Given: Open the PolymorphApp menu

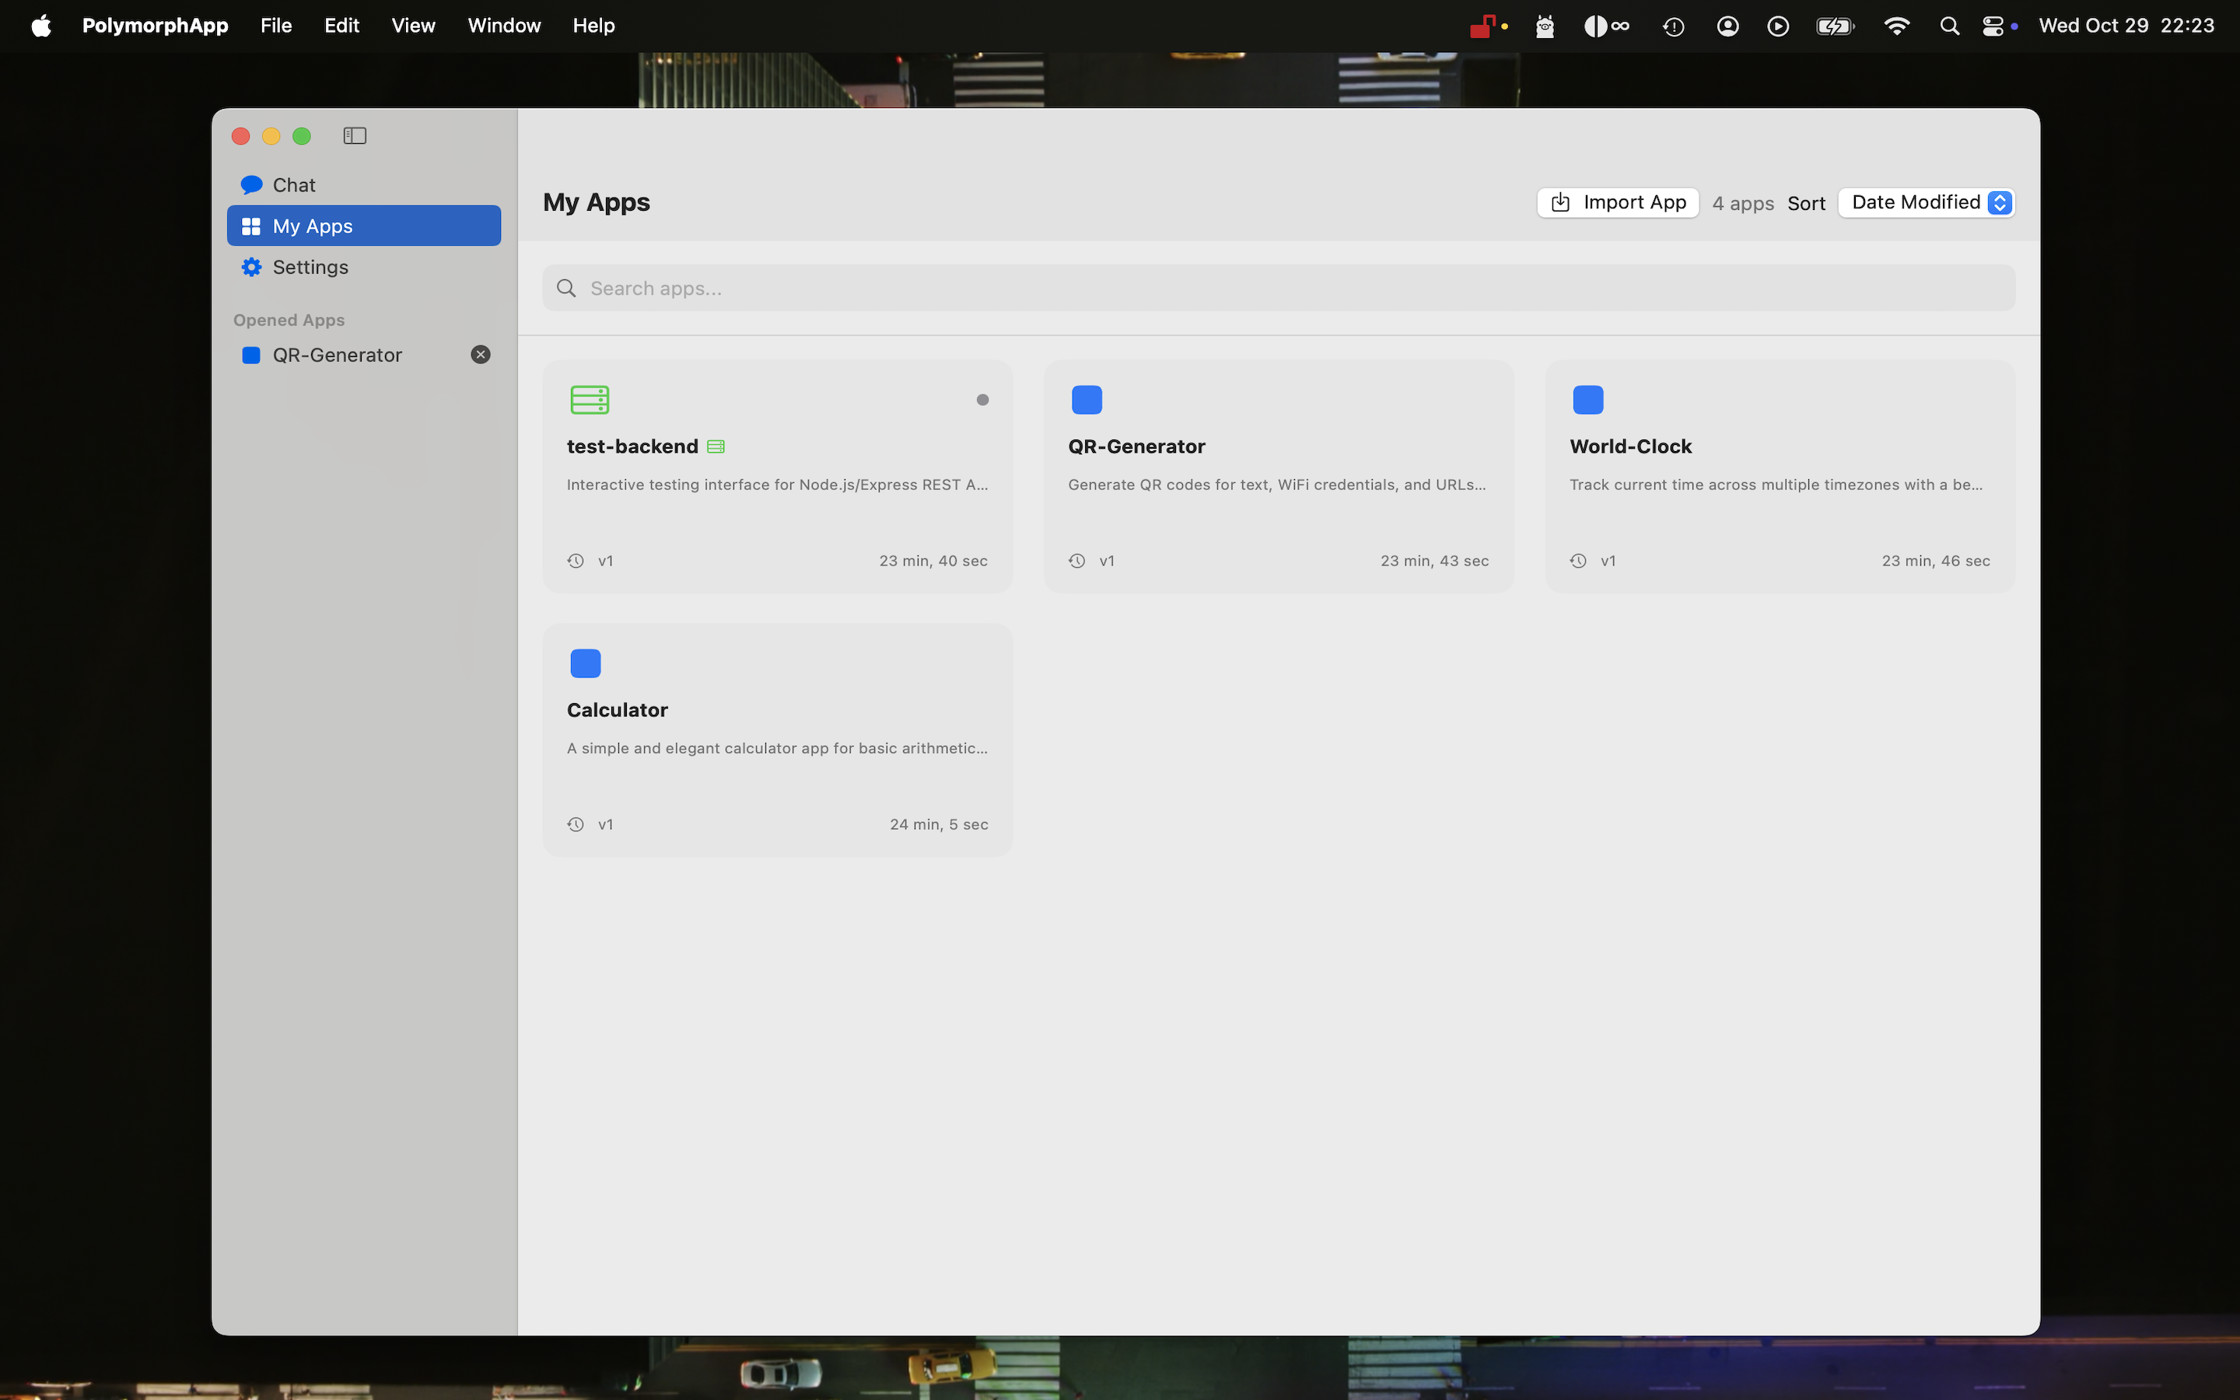Looking at the screenshot, I should (156, 25).
